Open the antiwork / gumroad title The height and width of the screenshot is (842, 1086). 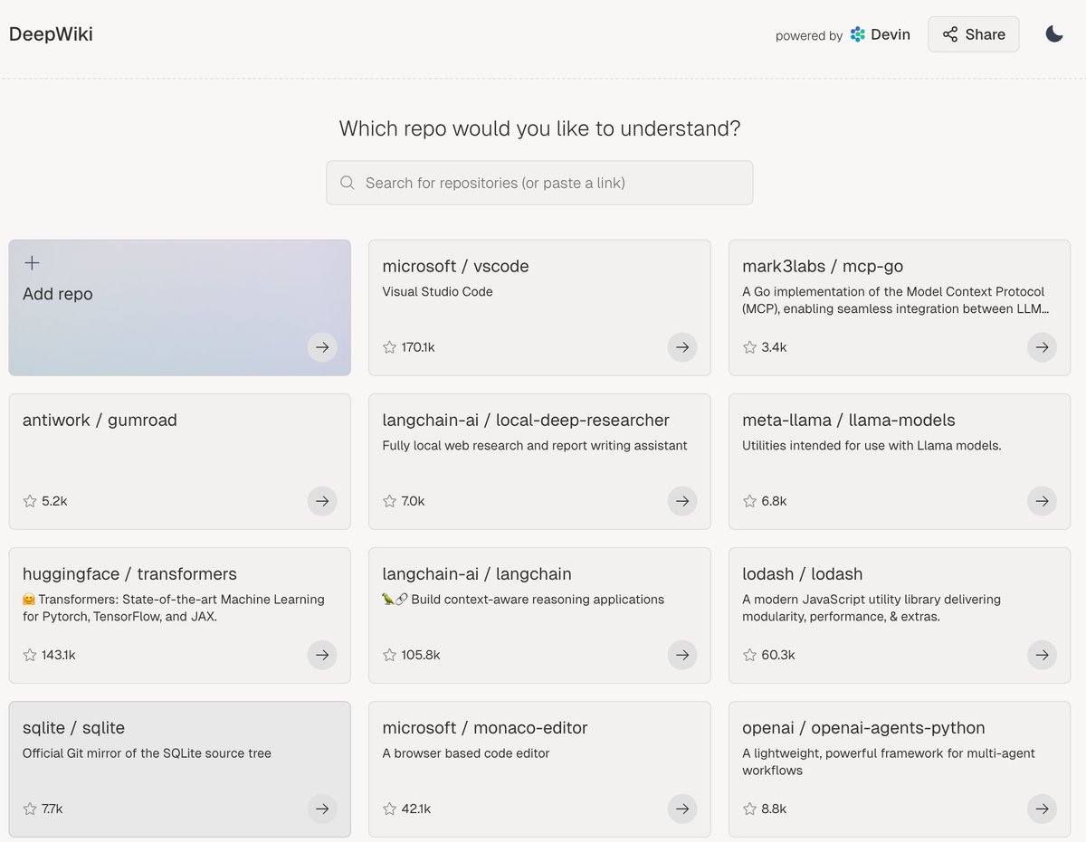(x=100, y=420)
